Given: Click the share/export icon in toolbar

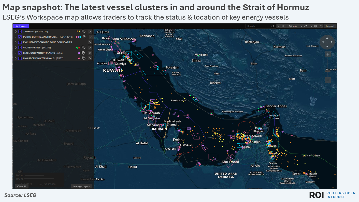Looking at the screenshot, I should click(x=305, y=26).
